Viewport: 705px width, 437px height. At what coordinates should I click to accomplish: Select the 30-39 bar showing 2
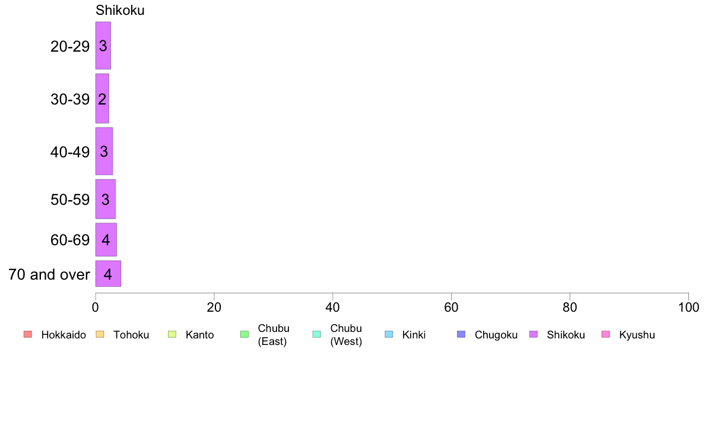point(102,99)
